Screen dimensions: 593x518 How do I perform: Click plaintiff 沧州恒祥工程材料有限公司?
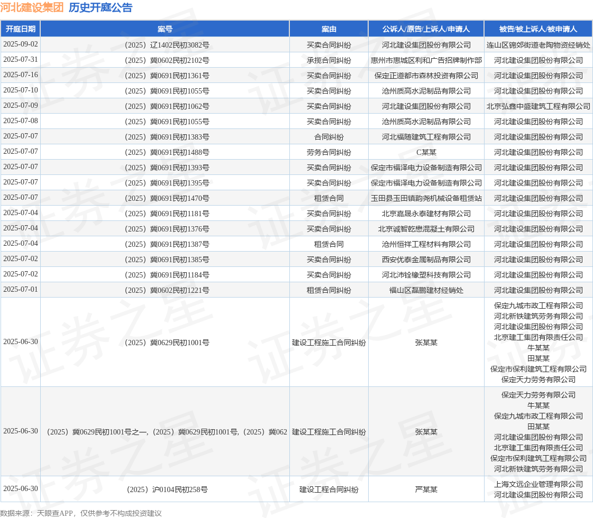click(426, 244)
